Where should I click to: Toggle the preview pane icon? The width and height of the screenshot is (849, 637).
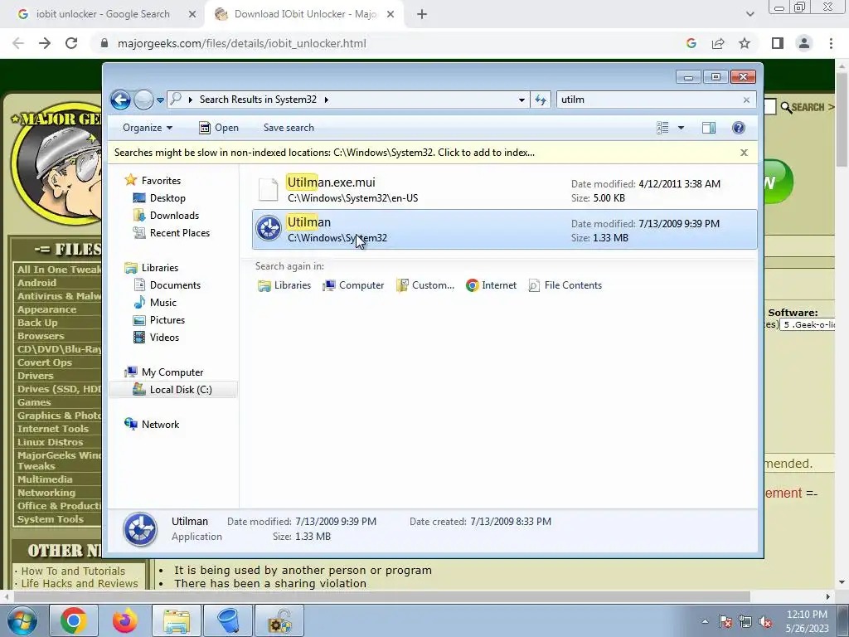coord(709,128)
